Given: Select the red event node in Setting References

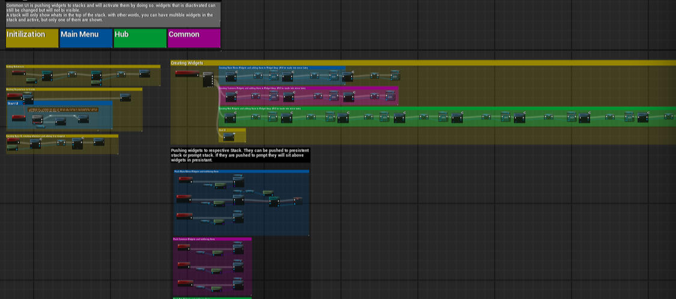Looking at the screenshot, I should (19, 73).
